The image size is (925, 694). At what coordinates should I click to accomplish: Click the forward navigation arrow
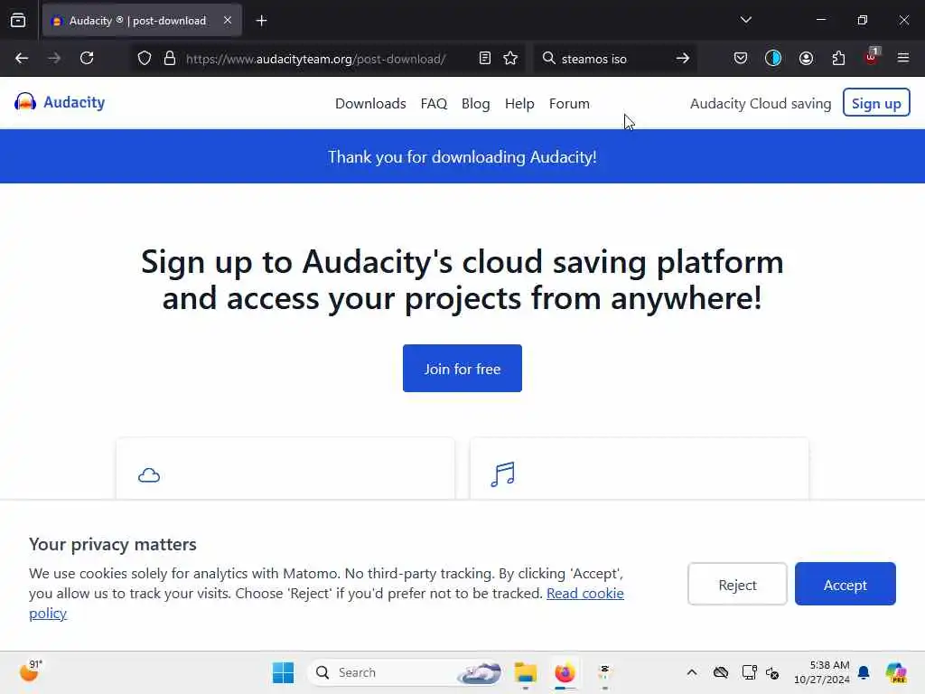pyautogui.click(x=54, y=59)
